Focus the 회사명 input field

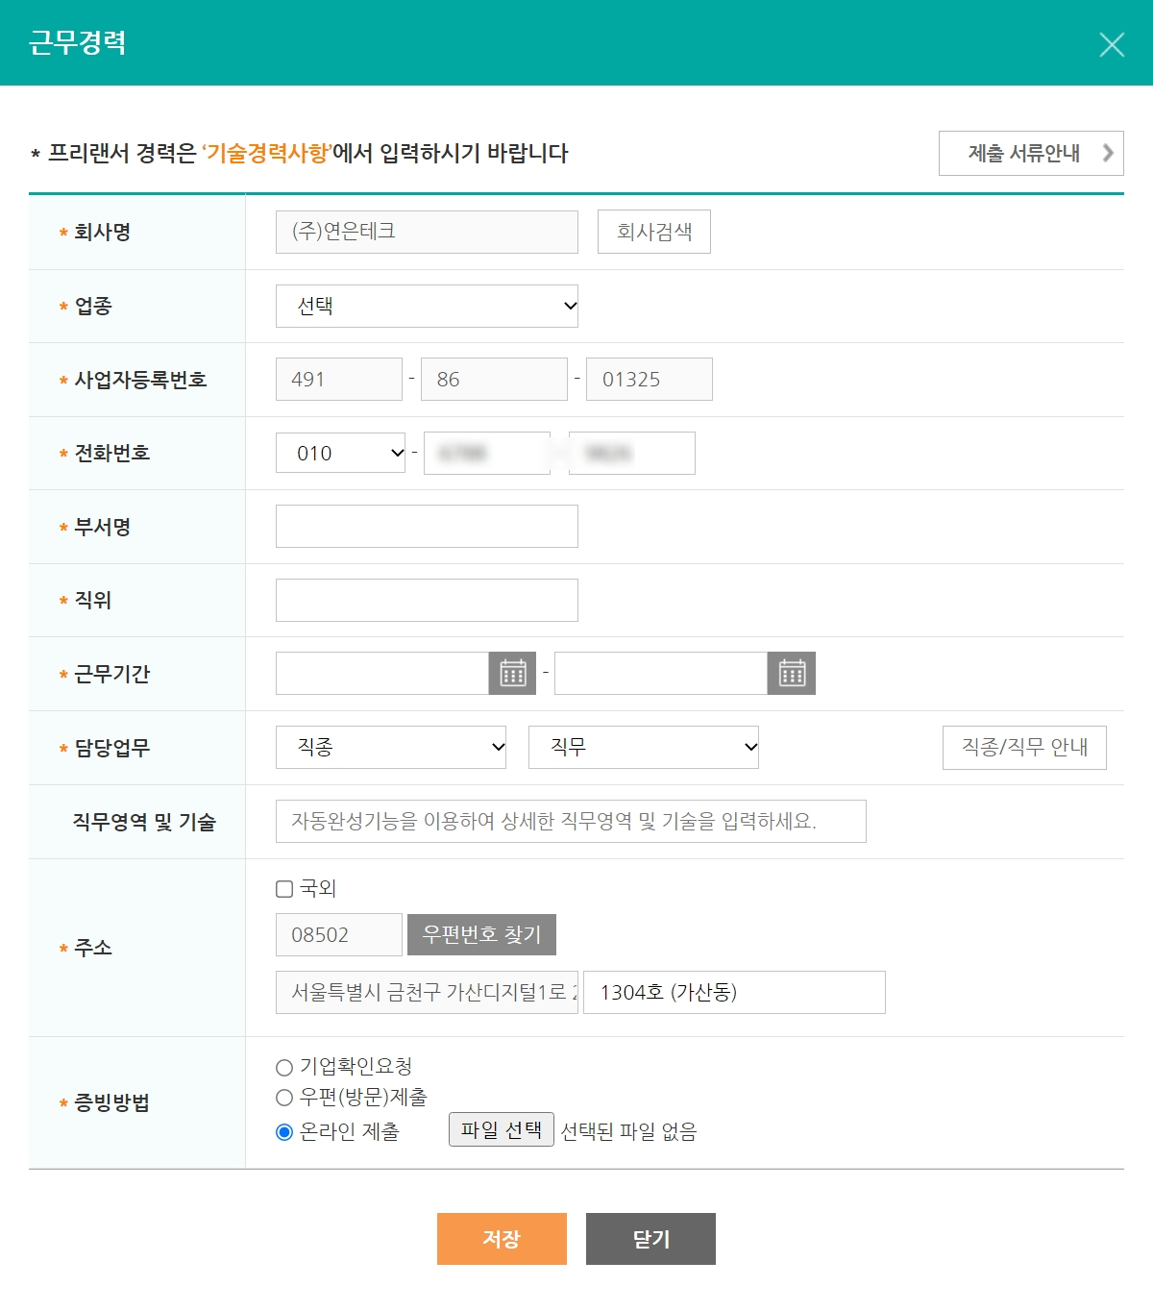coord(427,232)
